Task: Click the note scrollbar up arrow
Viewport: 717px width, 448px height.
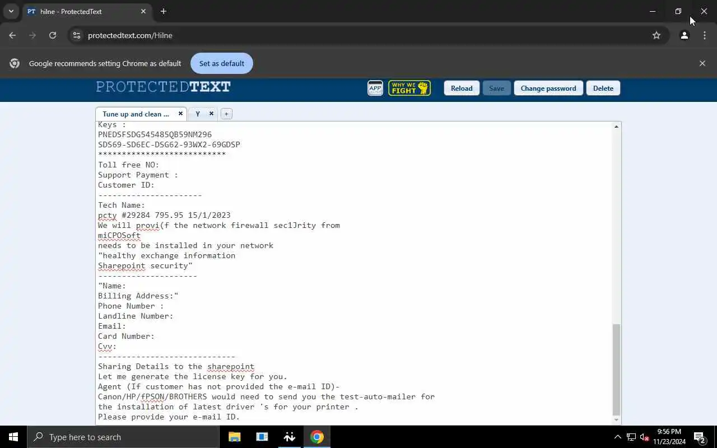Action: (616, 127)
